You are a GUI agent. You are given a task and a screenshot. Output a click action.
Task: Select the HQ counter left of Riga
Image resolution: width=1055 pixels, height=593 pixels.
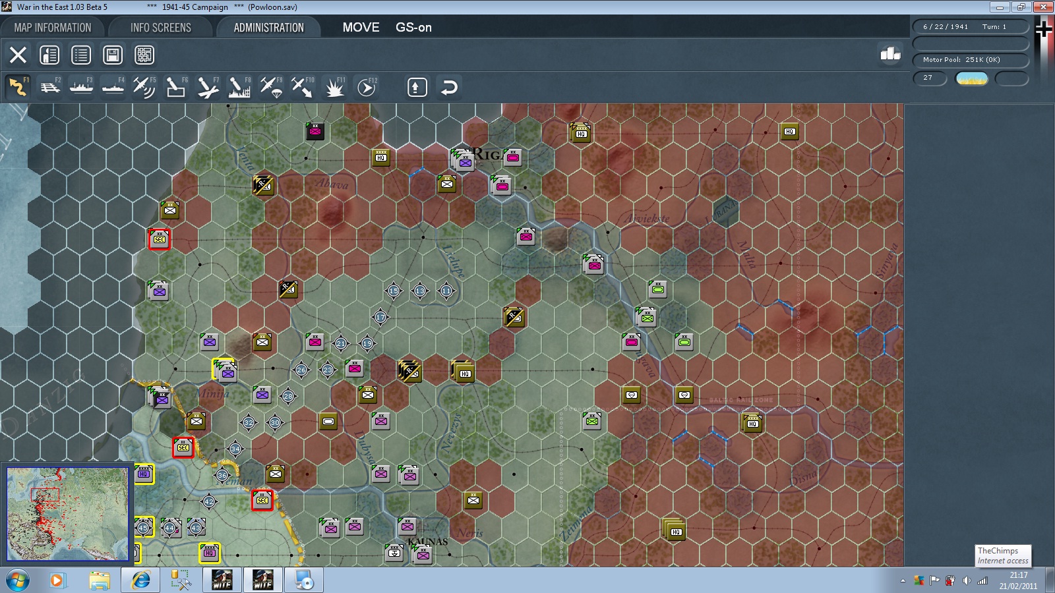[381, 157]
